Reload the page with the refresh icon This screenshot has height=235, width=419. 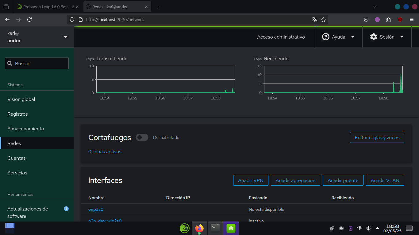(29, 20)
